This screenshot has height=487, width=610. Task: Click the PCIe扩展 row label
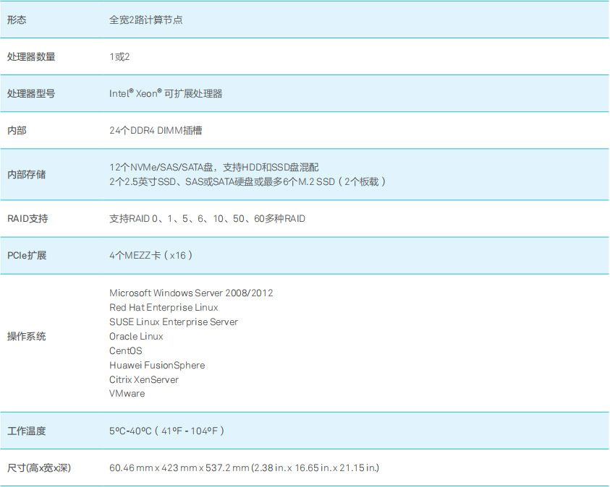[27, 255]
